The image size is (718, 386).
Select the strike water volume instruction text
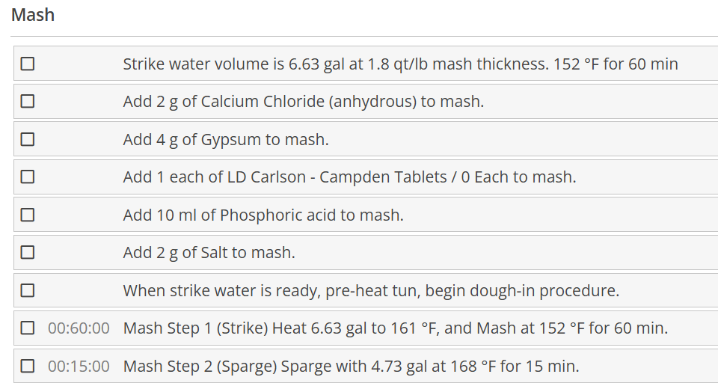400,64
